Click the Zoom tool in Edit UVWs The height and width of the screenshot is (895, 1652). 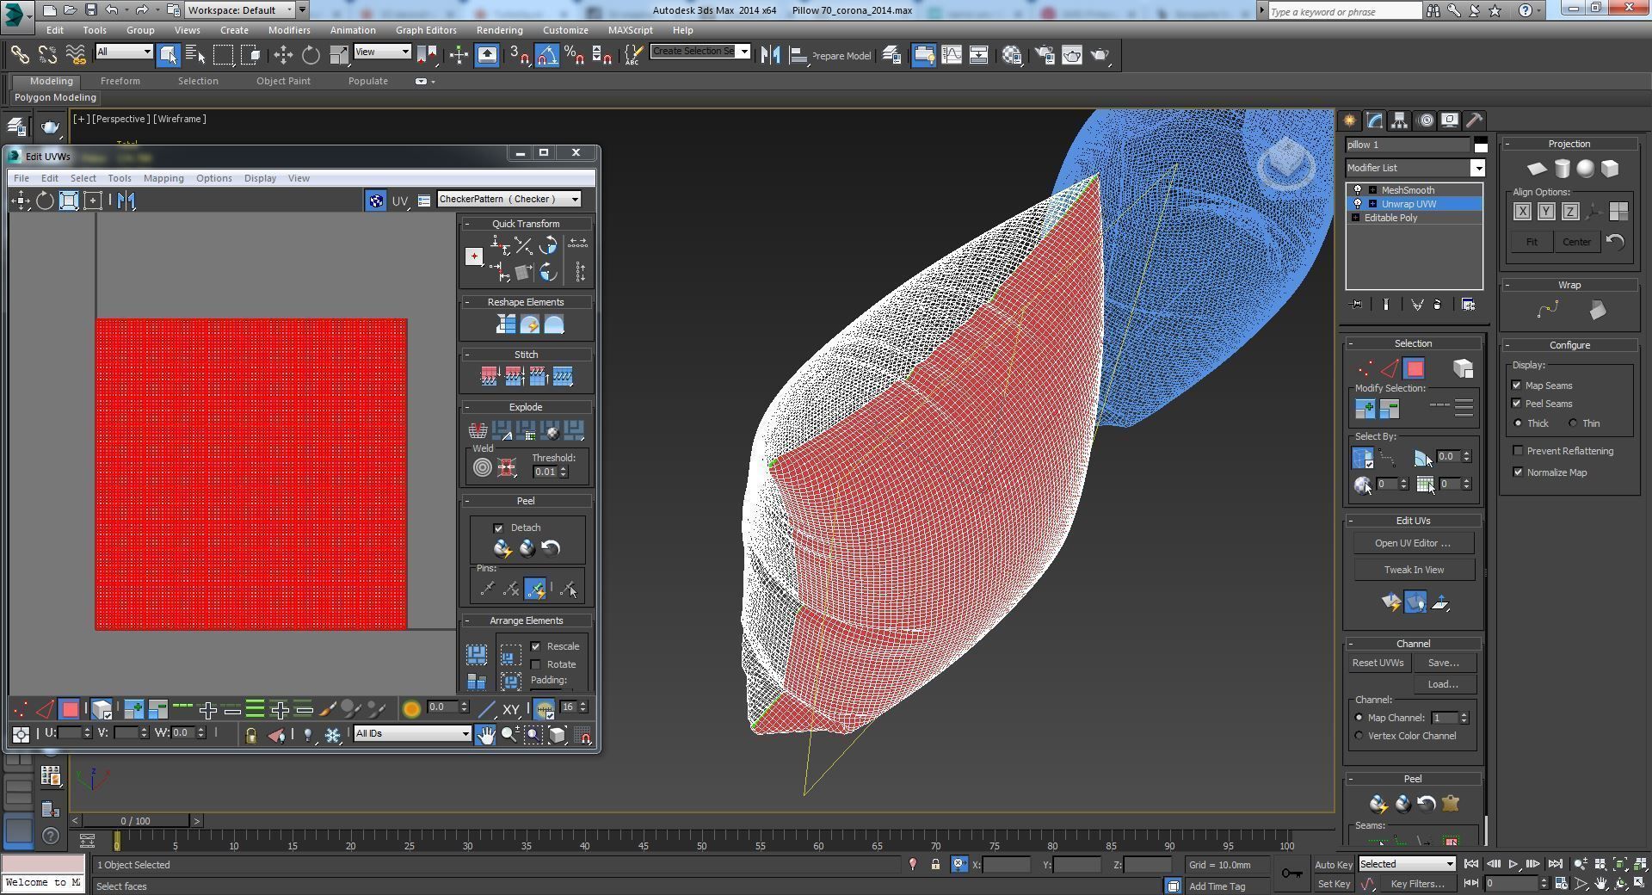tap(509, 735)
